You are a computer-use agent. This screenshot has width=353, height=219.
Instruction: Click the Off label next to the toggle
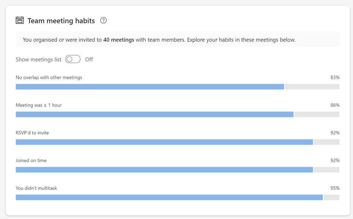pyautogui.click(x=89, y=59)
